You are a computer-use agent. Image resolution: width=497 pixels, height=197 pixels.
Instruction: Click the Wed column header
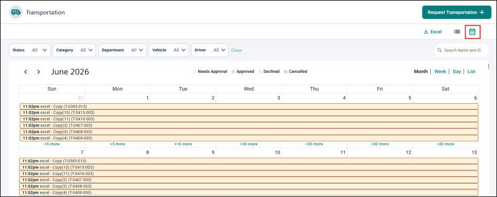click(249, 89)
